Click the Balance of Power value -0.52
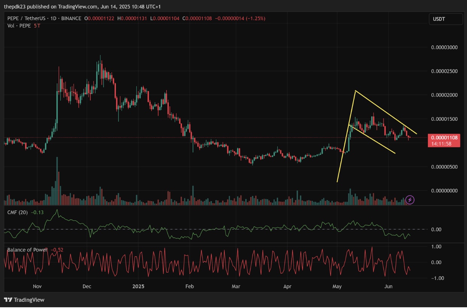The image size is (467, 308). tap(57, 250)
